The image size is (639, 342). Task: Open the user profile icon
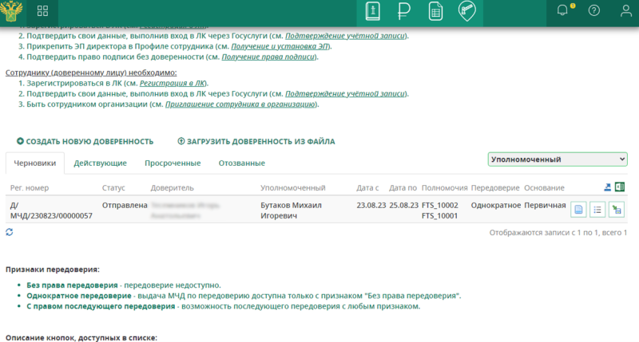point(626,10)
